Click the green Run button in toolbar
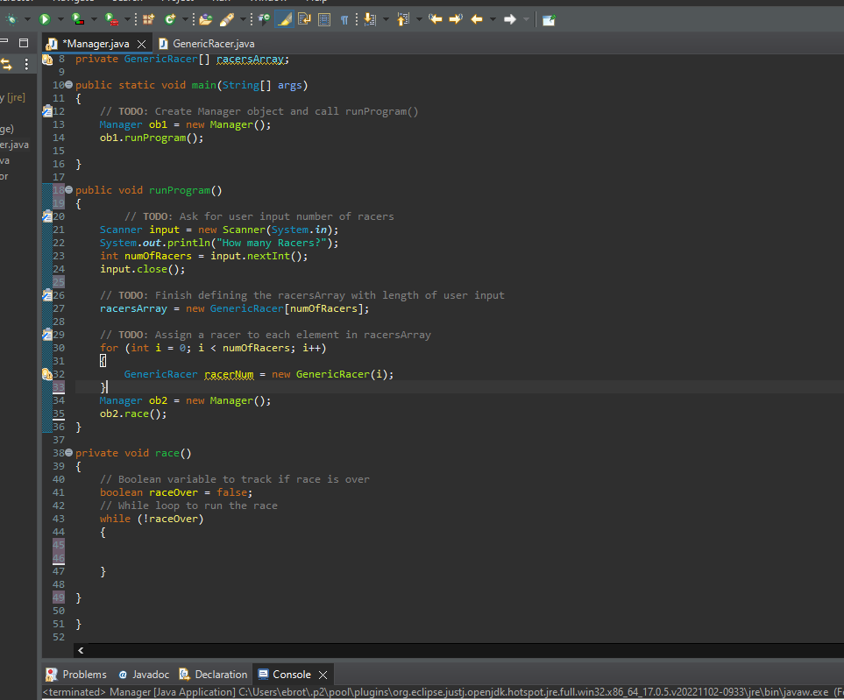 pos(45,19)
